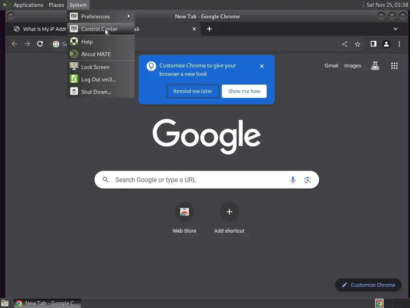Screen dimensions: 410x308
Task: Click show desktop icon in bottom panel
Action: [5, 303]
